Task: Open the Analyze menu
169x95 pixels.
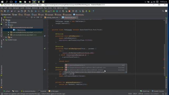Action: 28,8
